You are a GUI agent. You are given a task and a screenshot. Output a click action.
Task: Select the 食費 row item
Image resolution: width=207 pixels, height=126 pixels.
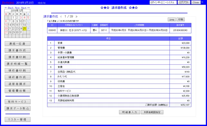pyautogui.click(x=112, y=67)
